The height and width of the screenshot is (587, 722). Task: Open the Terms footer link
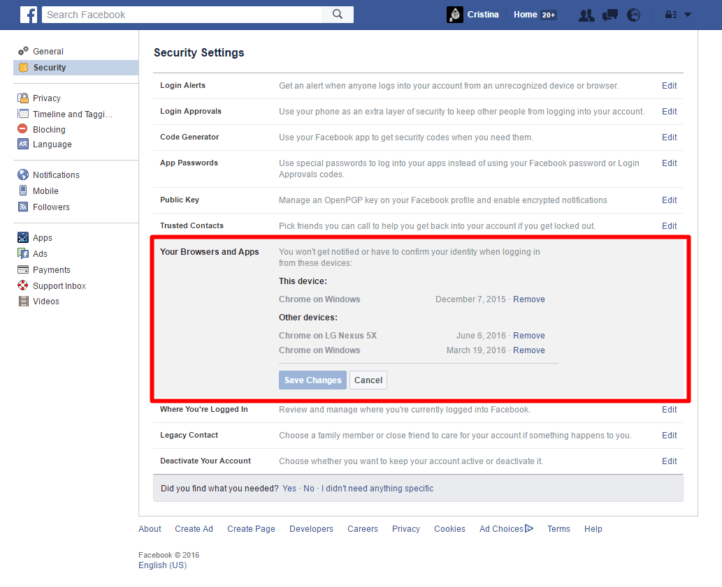[x=558, y=528]
